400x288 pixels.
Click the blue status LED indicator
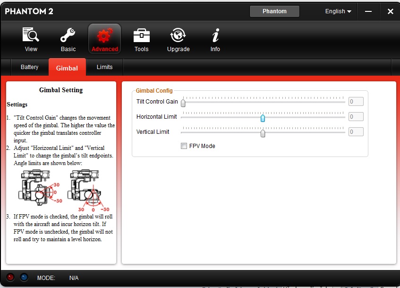pos(24,278)
